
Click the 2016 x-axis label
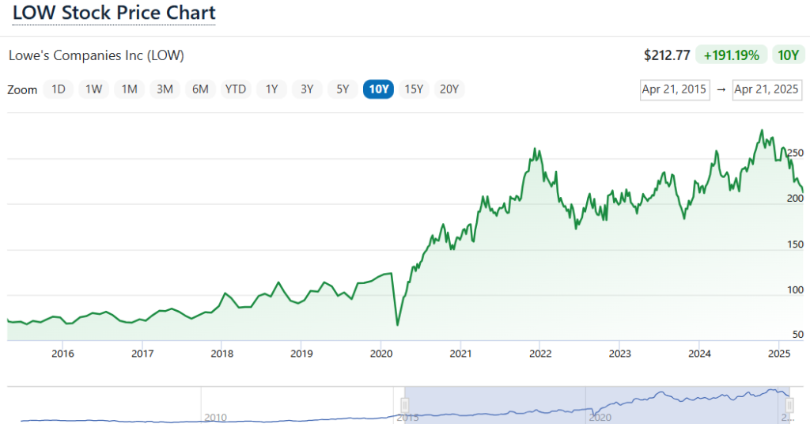[x=62, y=354]
